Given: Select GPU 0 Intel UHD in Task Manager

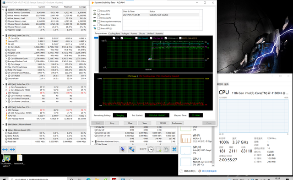Looking at the screenshot, I should pyautogui.click(x=196, y=150).
